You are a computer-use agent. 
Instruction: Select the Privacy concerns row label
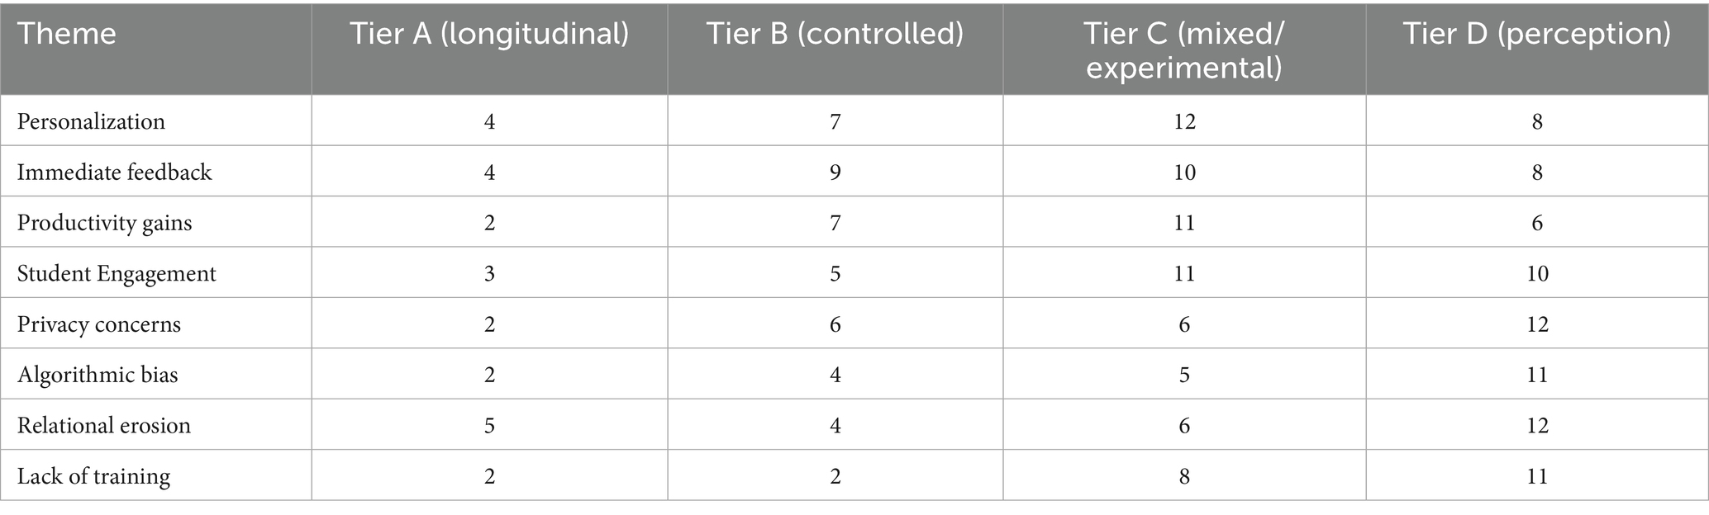click(x=98, y=324)
